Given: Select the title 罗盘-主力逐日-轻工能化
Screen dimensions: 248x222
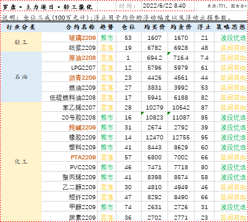Looking at the screenshot, I should (x=48, y=7).
